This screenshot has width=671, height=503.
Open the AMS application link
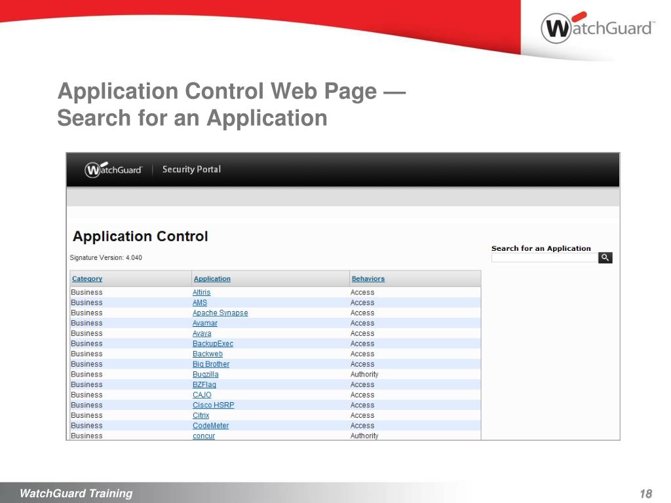pos(200,303)
